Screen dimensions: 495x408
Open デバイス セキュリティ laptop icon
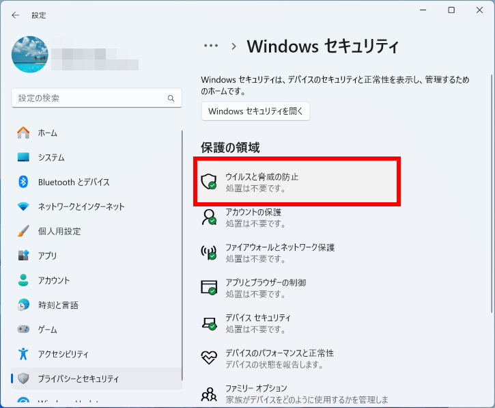(x=209, y=323)
